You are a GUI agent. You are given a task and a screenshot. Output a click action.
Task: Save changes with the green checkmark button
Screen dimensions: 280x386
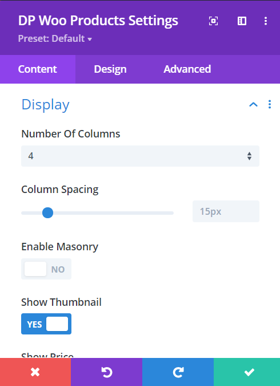[x=247, y=372]
